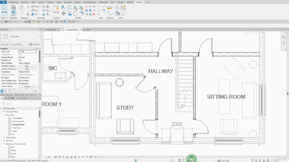Activate the Move tool
Screen dimensions: 289x162
pos(63,13)
